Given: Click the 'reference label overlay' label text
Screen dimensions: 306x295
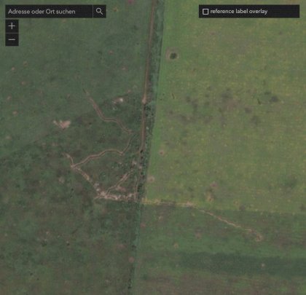Looking at the screenshot, I should [239, 12].
